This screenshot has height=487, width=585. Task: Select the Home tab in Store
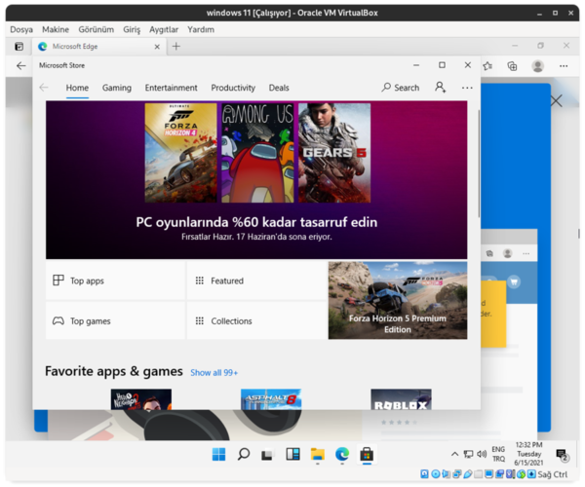(x=77, y=88)
